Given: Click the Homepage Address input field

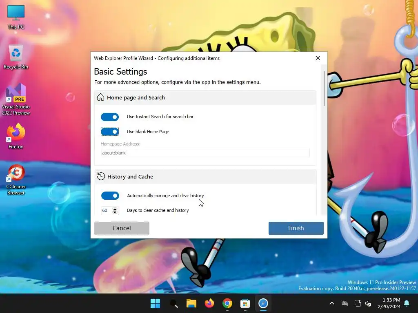Looking at the screenshot, I should click(x=205, y=153).
